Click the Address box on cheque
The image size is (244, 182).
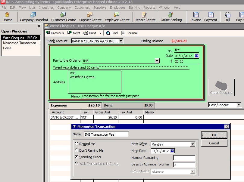click(x=95, y=82)
